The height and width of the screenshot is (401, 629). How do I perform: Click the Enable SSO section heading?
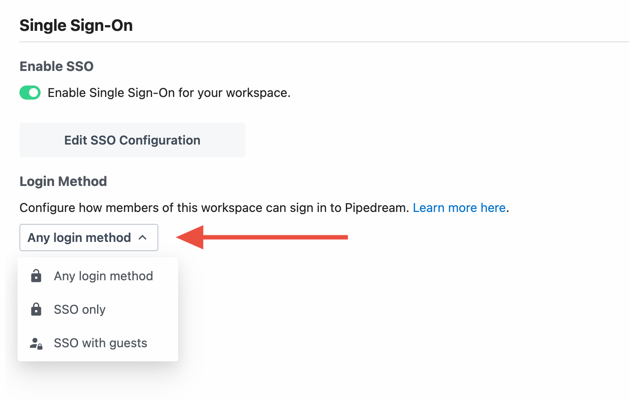tap(56, 66)
